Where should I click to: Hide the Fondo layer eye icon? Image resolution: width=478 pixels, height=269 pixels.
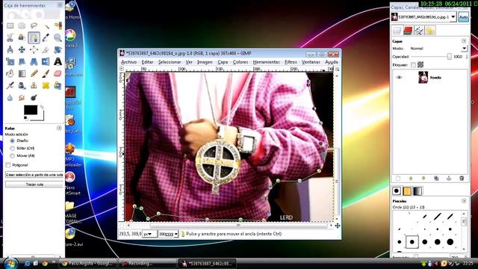(399, 78)
